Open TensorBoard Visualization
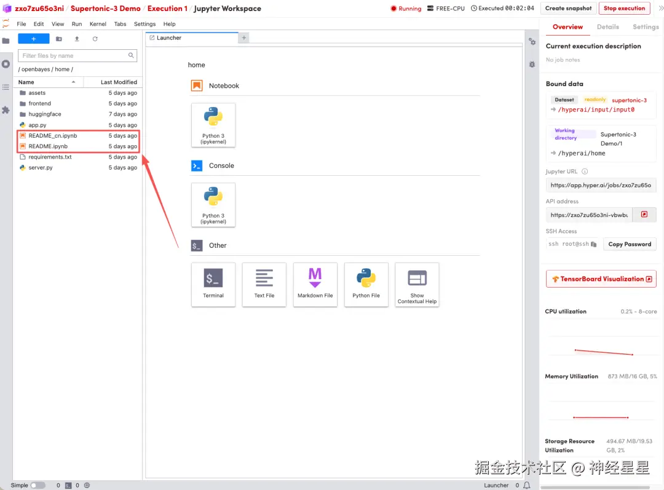The width and height of the screenshot is (664, 490). 601,279
